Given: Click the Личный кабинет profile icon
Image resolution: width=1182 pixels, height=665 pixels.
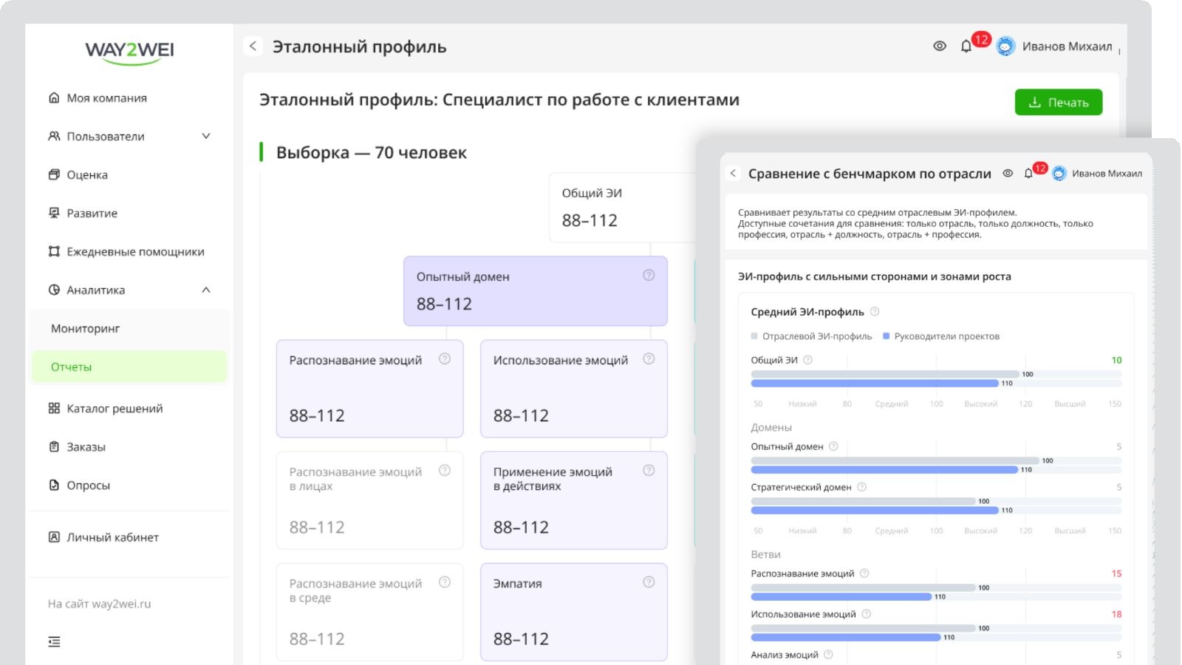Looking at the screenshot, I should pyautogui.click(x=54, y=537).
